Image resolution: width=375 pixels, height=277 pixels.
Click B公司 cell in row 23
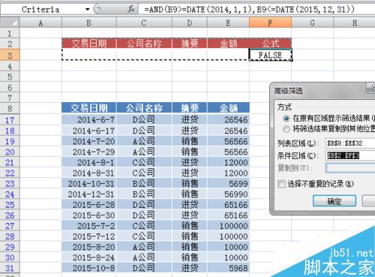(144, 183)
